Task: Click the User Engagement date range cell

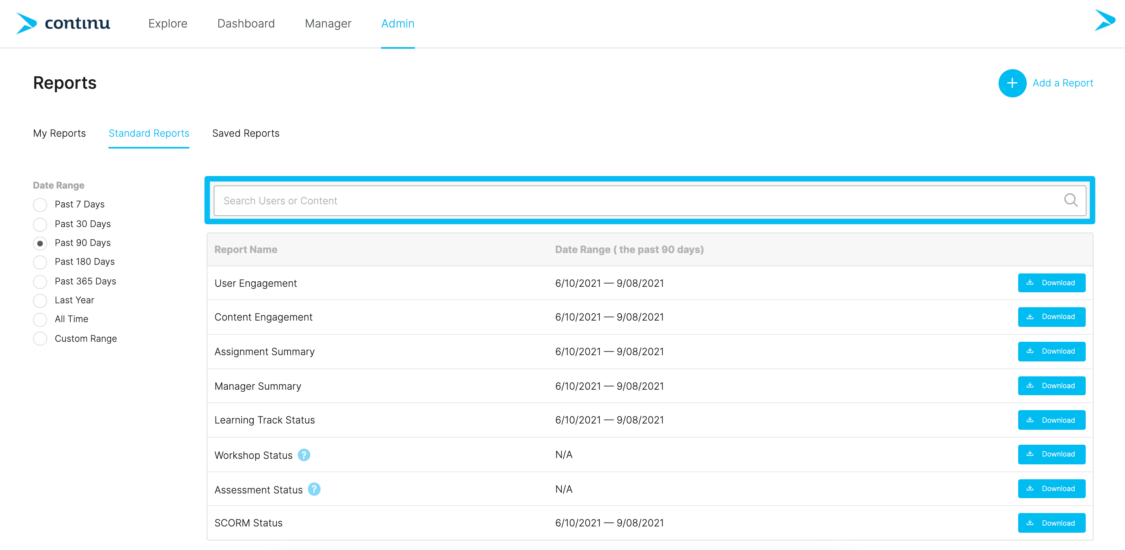Action: 609,283
